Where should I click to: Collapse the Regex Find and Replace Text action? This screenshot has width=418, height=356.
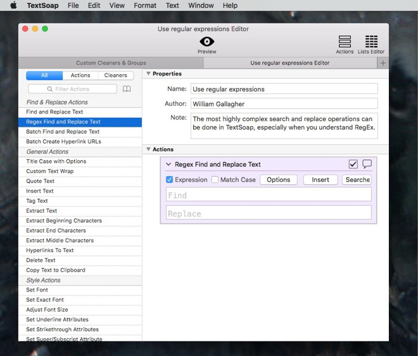pyautogui.click(x=168, y=165)
